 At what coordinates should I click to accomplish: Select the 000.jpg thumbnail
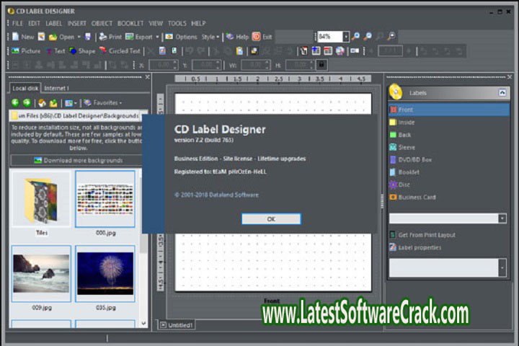105,199
